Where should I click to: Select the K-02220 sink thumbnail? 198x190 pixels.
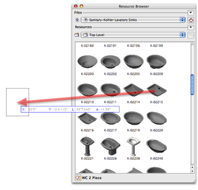tap(157, 118)
